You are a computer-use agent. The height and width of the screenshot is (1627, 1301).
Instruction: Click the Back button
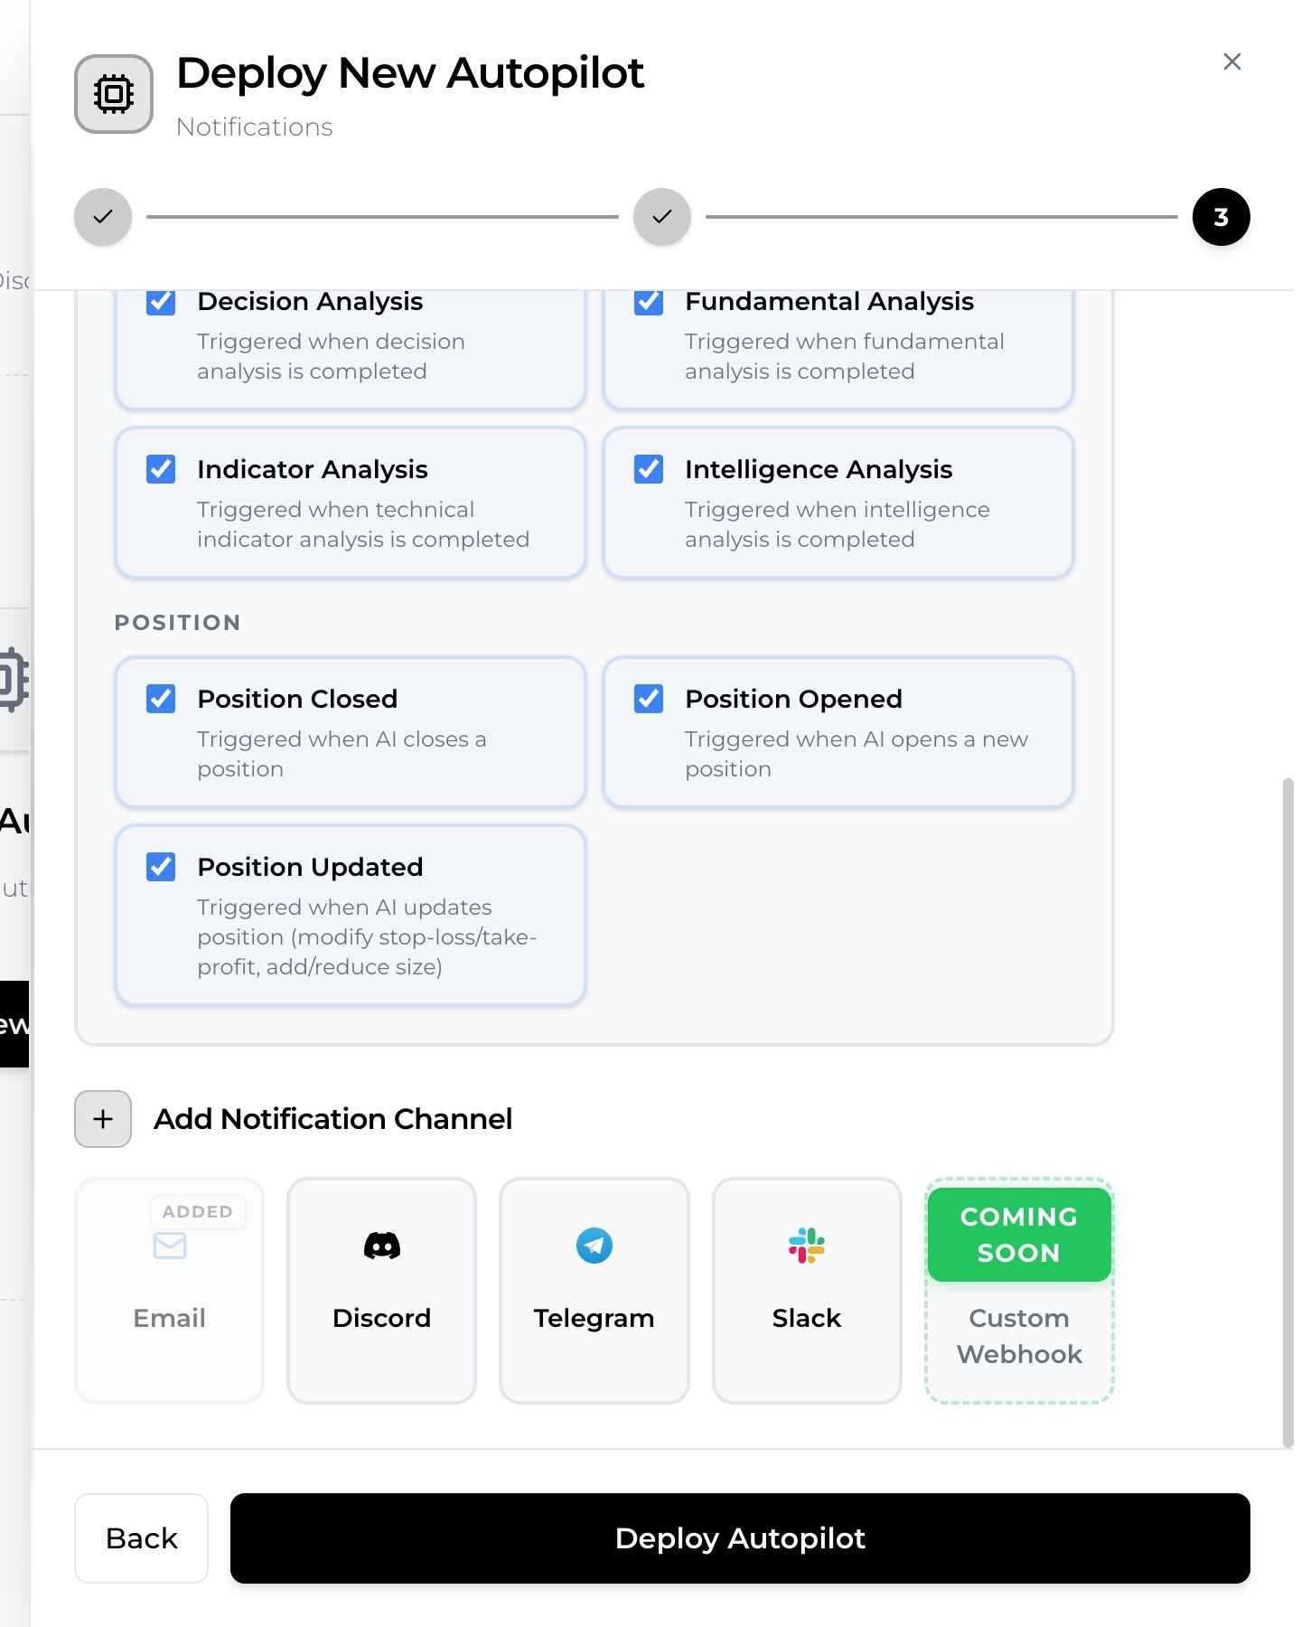142,1538
